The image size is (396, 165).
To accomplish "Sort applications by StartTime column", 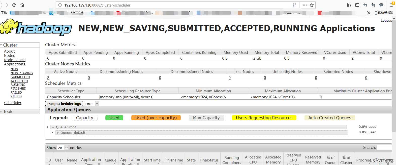I will point(152,160).
